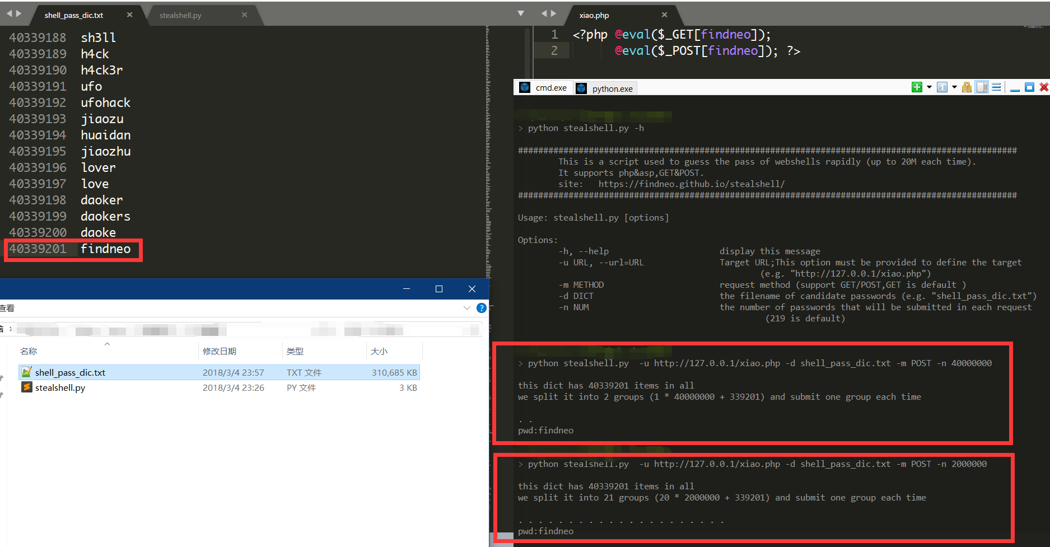Click stealshell.py Sublime file icon
Viewport: 1050px width, 547px height.
tap(26, 387)
